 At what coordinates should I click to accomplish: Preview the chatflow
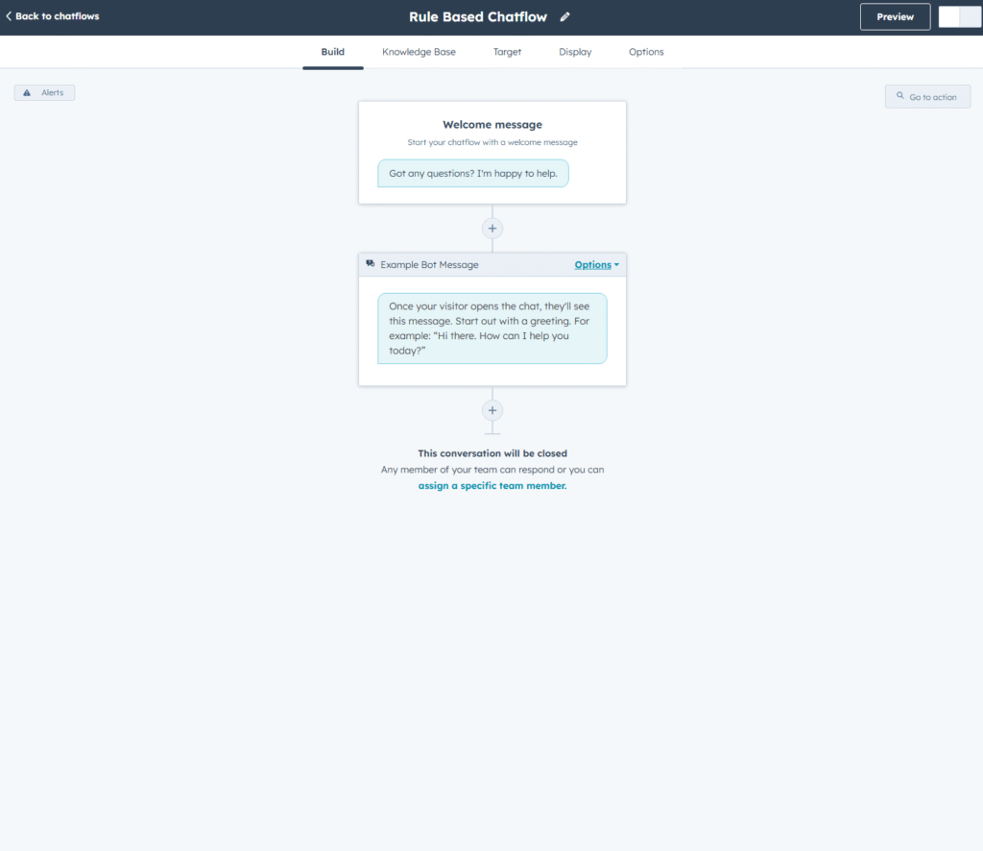(x=895, y=16)
